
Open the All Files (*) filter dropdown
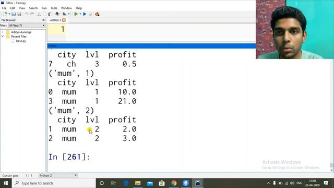pos(27,26)
